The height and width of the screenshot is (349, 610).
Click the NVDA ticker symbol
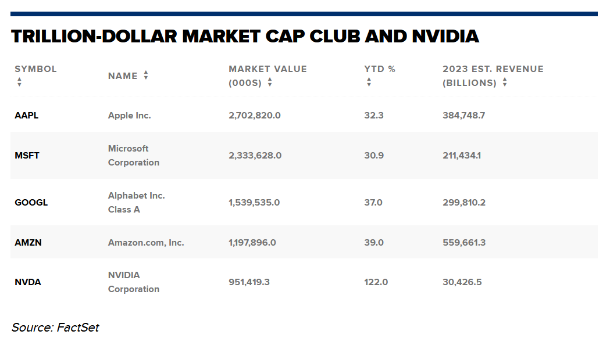point(27,282)
